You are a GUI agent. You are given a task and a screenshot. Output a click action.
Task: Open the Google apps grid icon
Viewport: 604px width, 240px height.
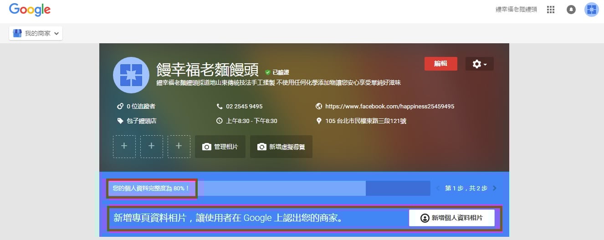[x=551, y=10]
